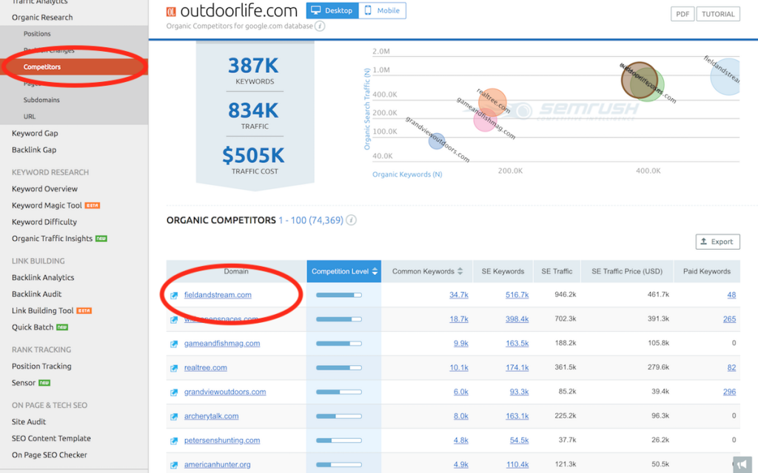Open Backlink Analytics
The image size is (758, 473).
click(x=43, y=278)
